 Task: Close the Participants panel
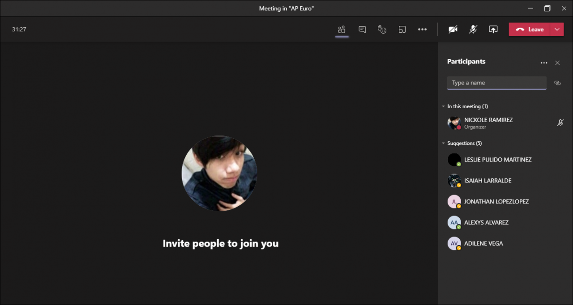click(557, 63)
